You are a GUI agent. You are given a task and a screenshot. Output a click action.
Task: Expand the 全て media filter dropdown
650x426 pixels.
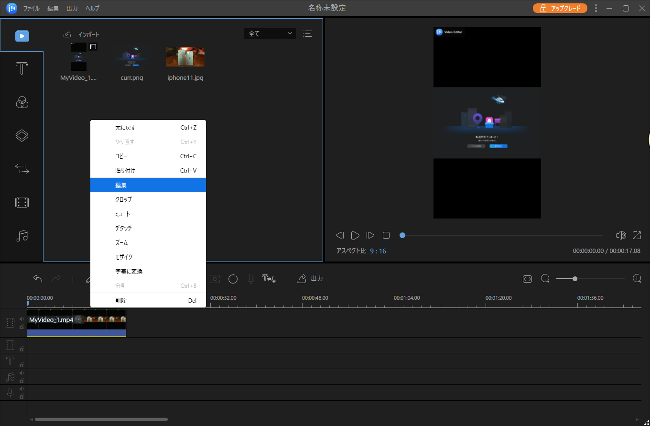click(270, 33)
